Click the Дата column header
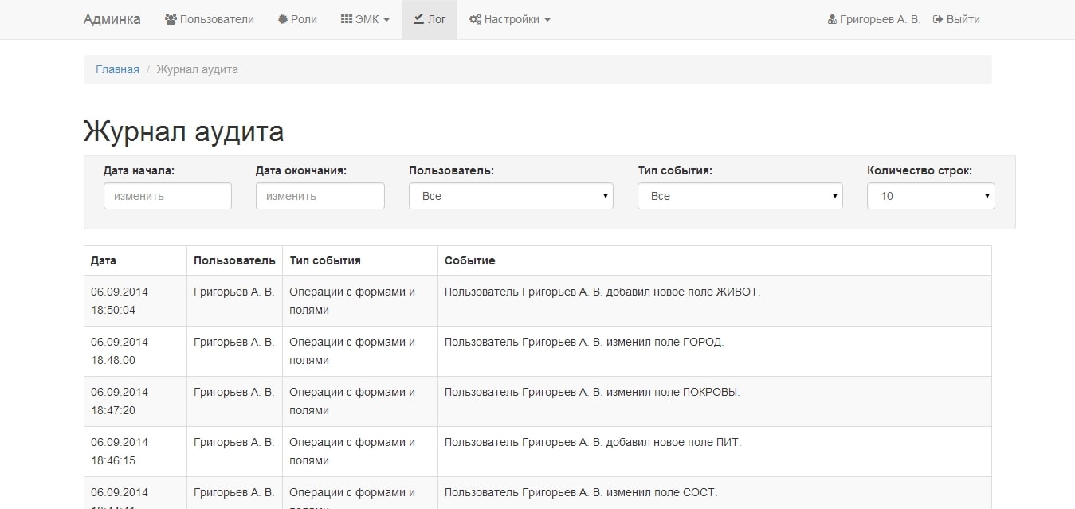 click(x=135, y=260)
